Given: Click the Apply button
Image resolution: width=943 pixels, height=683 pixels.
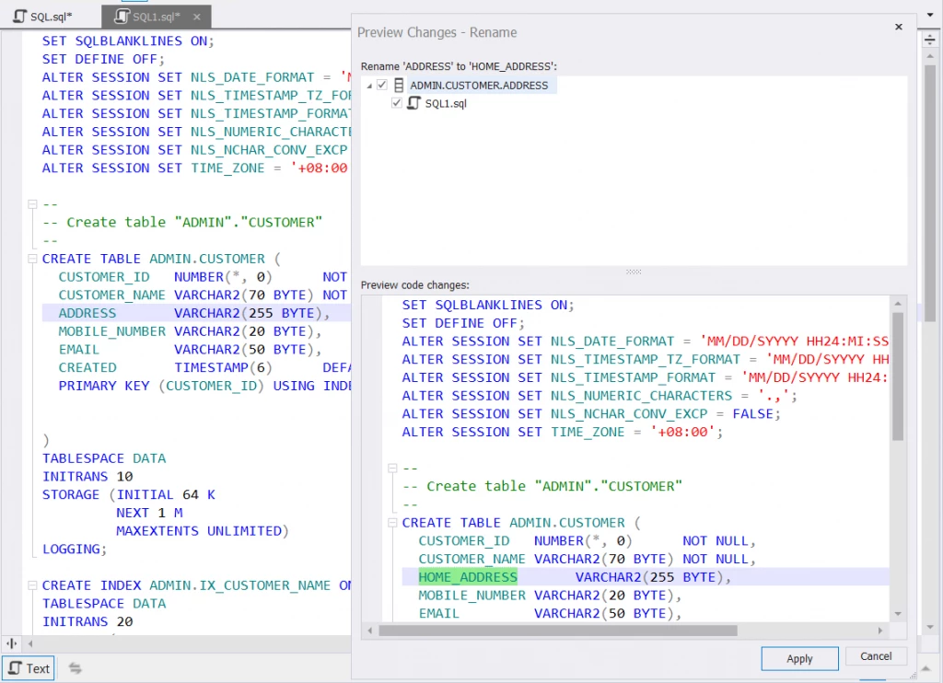Looking at the screenshot, I should [799, 658].
